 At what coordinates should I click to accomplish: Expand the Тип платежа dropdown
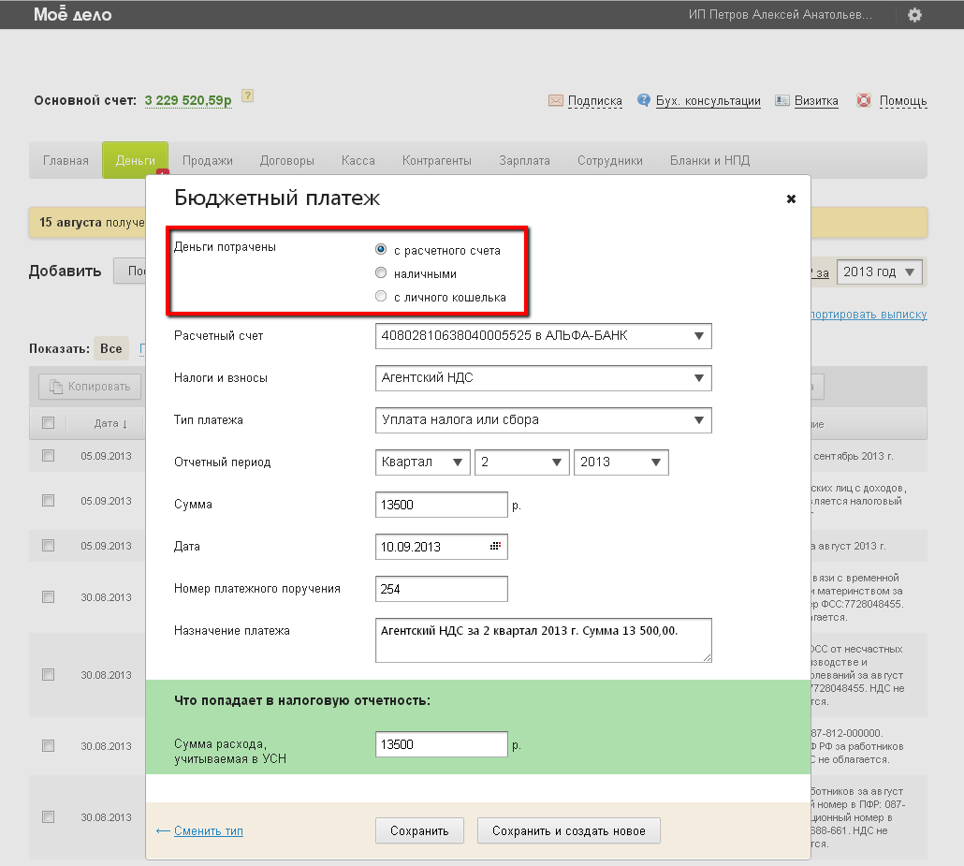pos(543,420)
